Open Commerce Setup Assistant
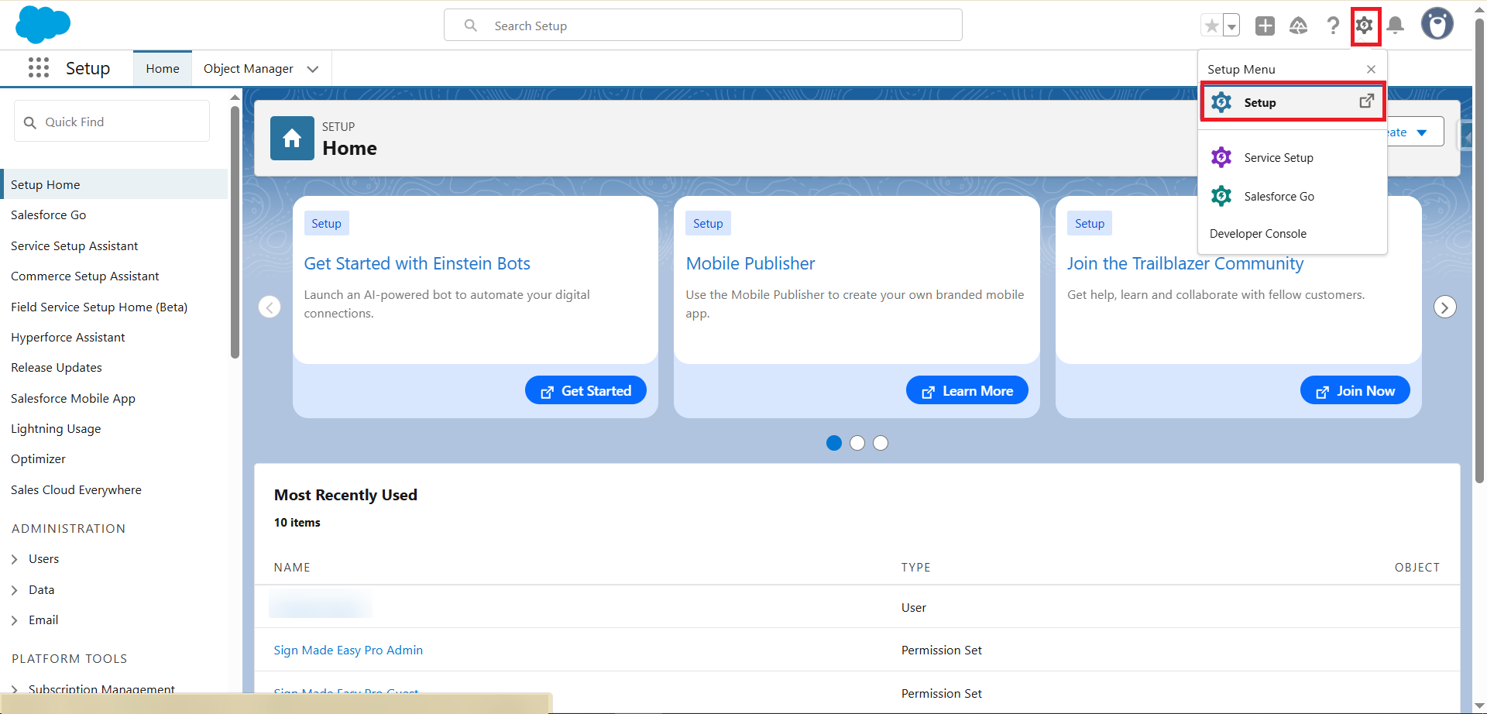The height and width of the screenshot is (714, 1487). pos(85,276)
